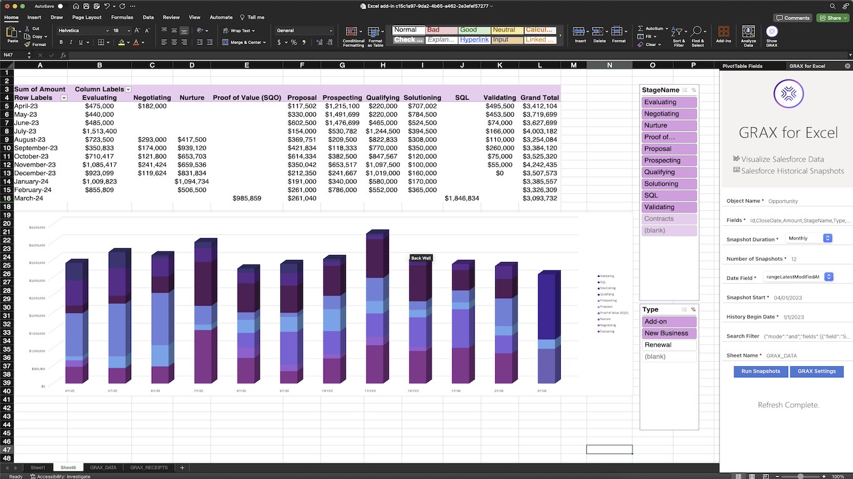Screen dimensions: 853x479
Task: Deselect Negotiating in StageName slicer
Action: coord(669,114)
